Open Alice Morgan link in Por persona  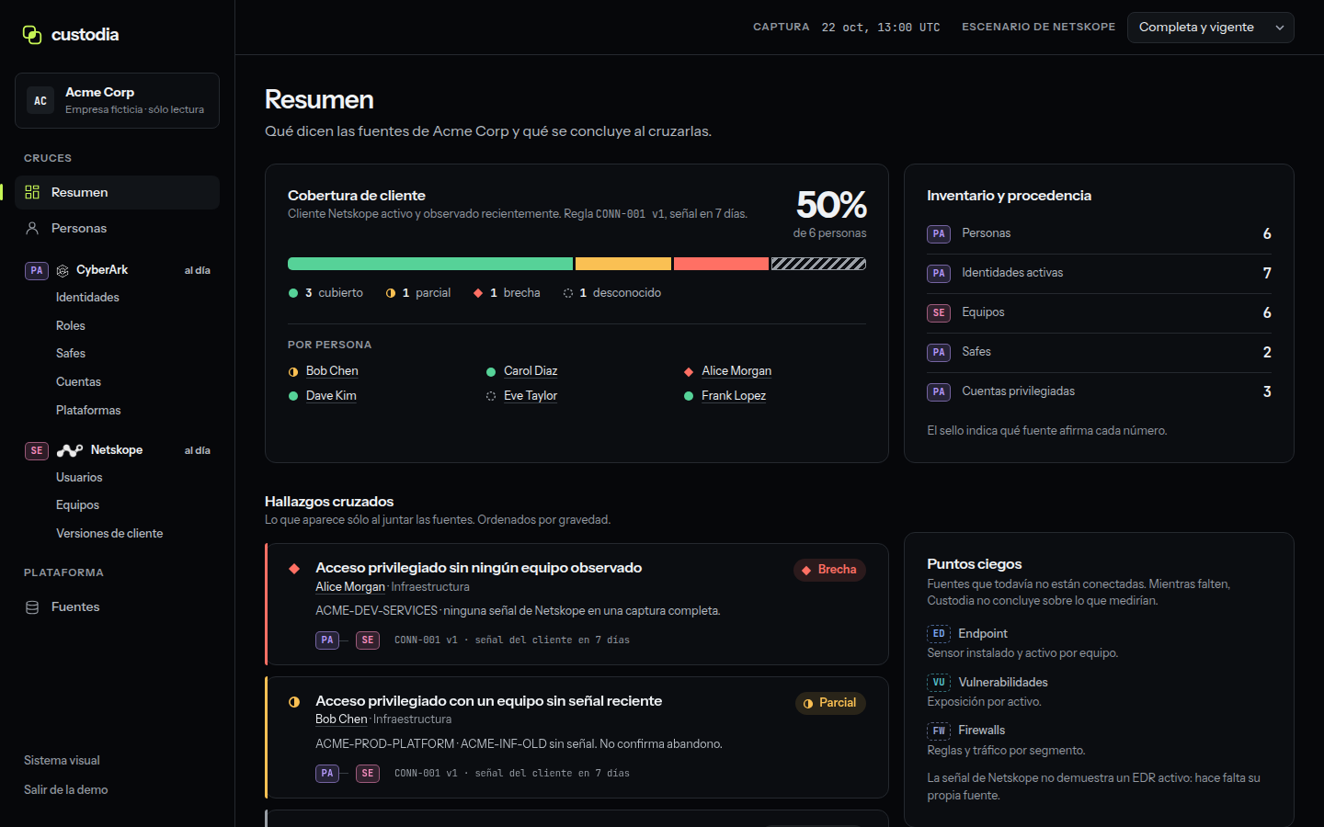pos(736,371)
